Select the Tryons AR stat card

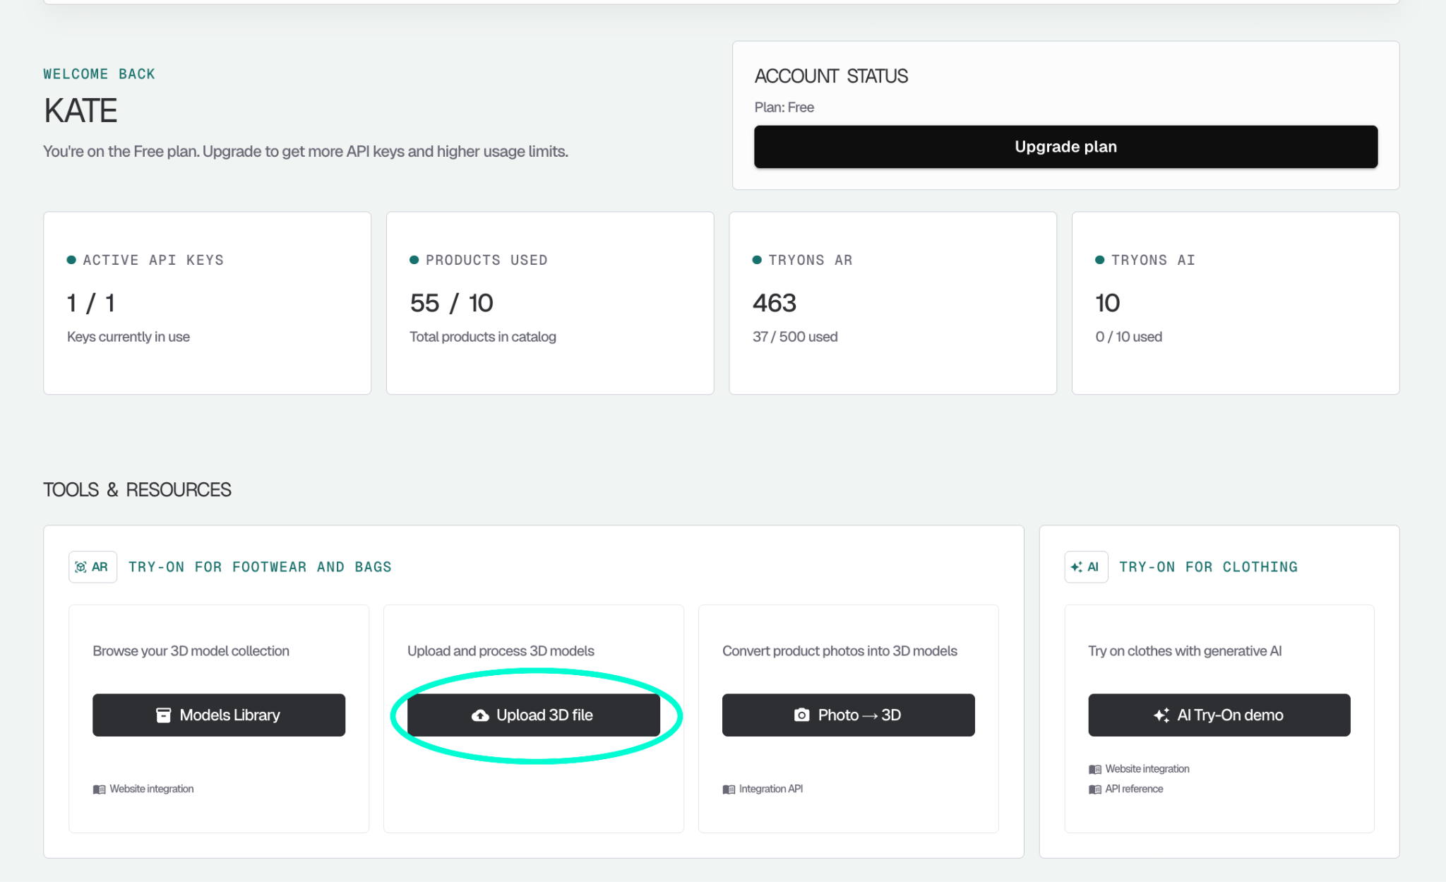(892, 303)
